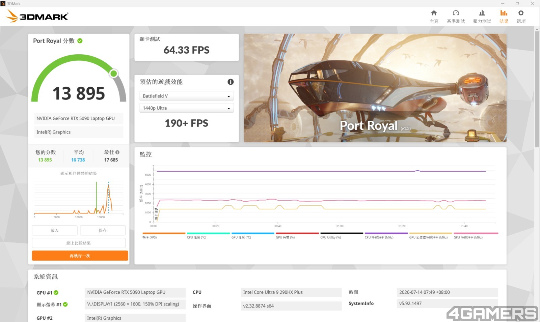The image size is (540, 322).
Task: Click the green check next to GPU #1
Action: point(56,293)
